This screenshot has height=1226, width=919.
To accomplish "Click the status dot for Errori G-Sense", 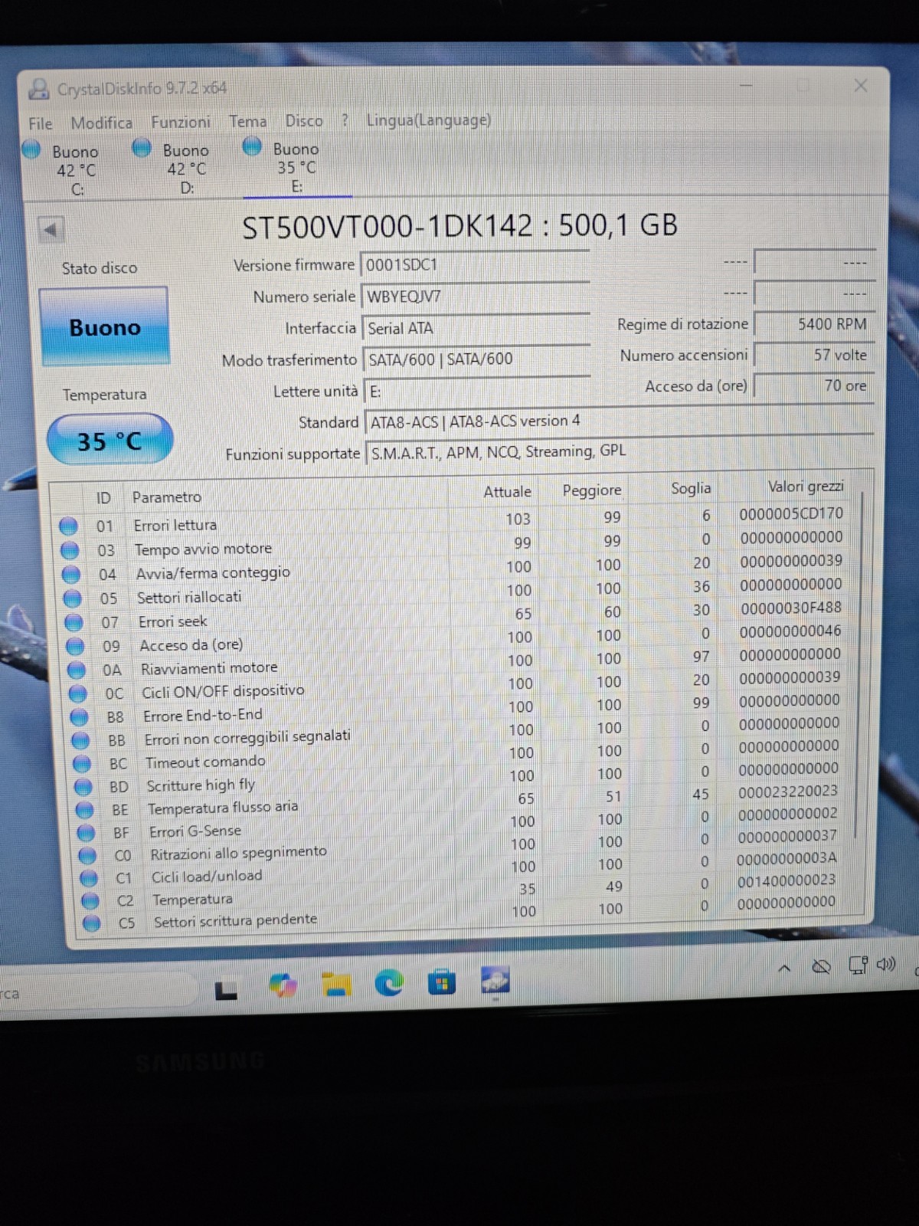I will tap(87, 833).
